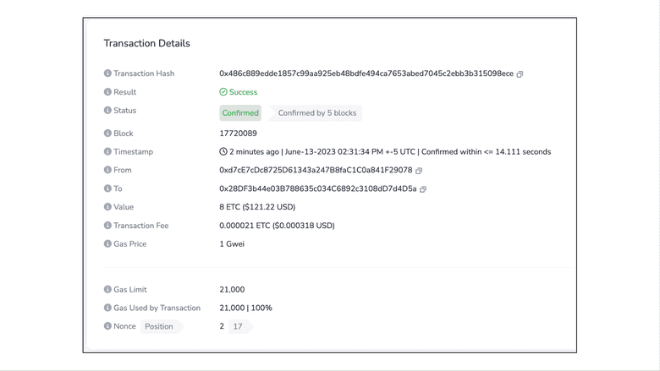Copy the To address
660x371 pixels.
[423, 189]
